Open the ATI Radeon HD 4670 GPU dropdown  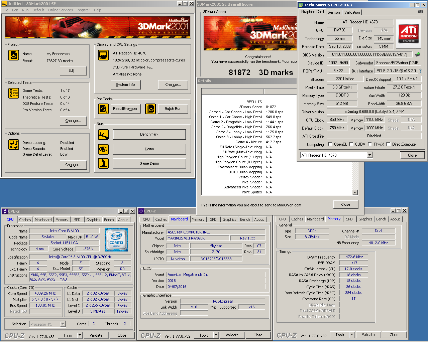(369, 155)
